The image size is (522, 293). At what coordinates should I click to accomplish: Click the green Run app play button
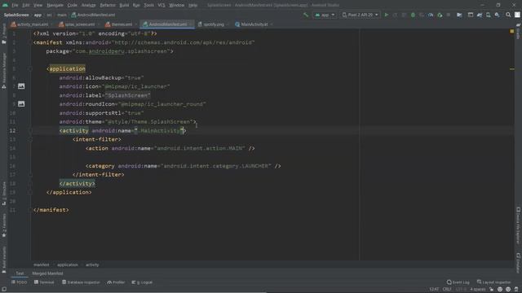point(386,15)
